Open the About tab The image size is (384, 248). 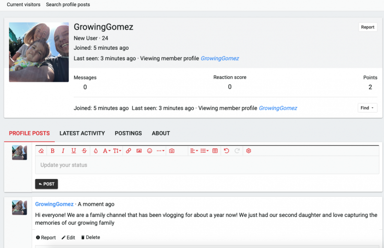[x=161, y=133]
